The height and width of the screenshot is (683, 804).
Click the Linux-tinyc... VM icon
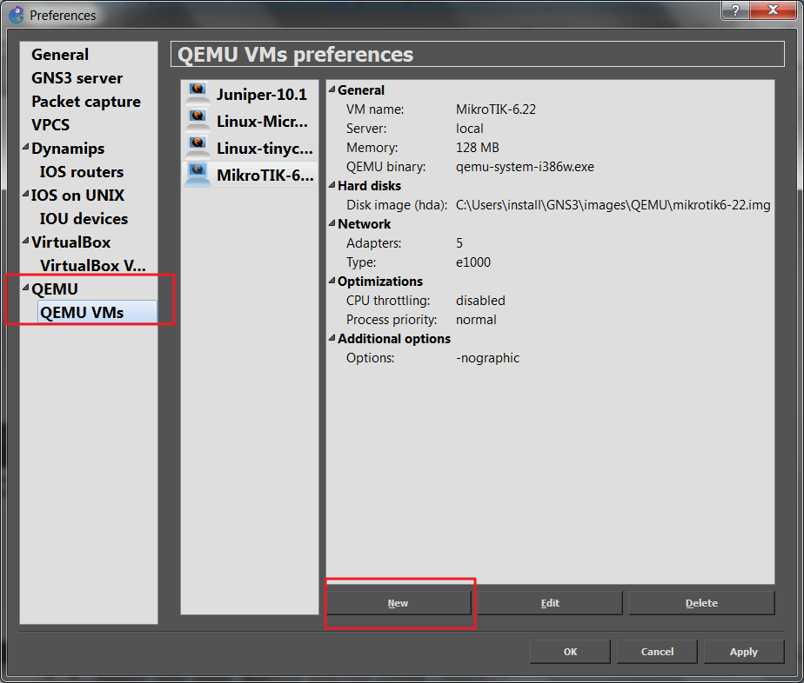(x=198, y=148)
